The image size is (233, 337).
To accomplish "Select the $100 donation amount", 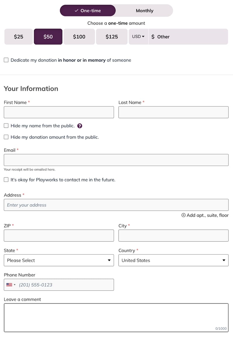I will tap(79, 37).
